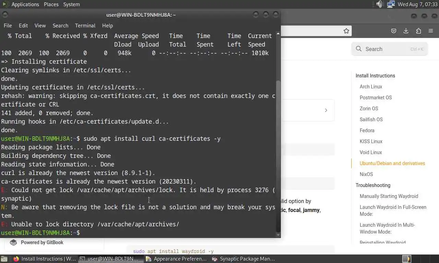The image size is (439, 263).
Task: Open the Terminal menu in the menubar
Action: (x=85, y=26)
